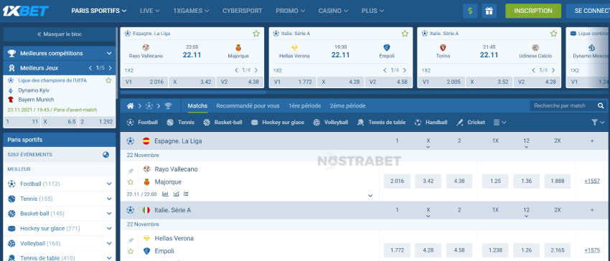Open the Casino dropdown menu
Viewport: 610px width, 261px height.
[x=333, y=11]
